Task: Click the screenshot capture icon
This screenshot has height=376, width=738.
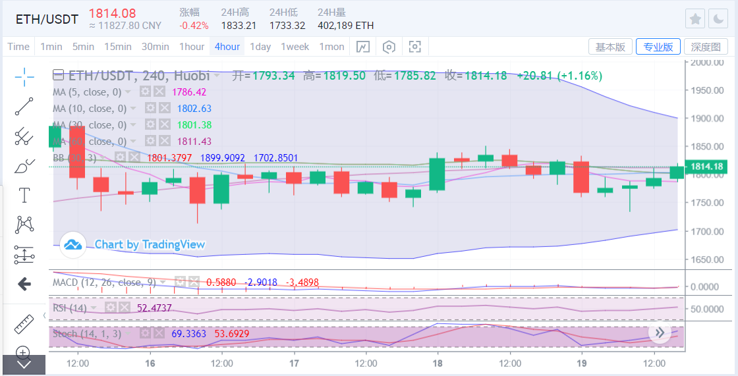Action: [x=414, y=47]
